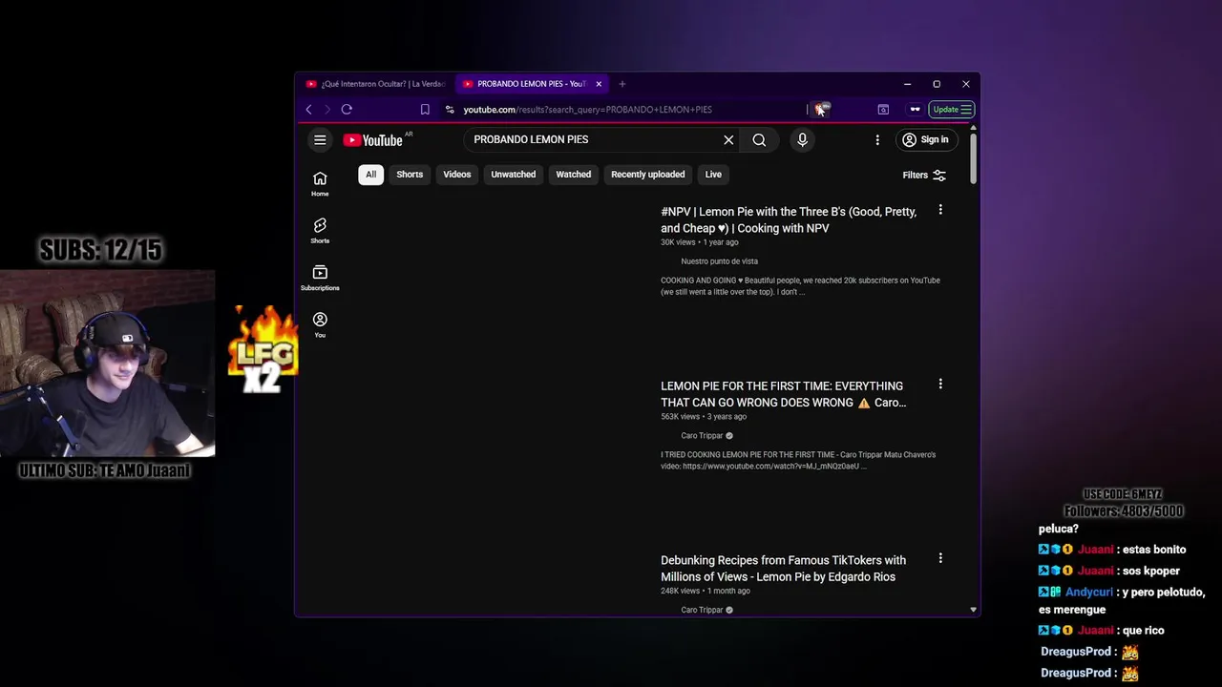
Task: Click the Juaani: que rico chat message
Action: coord(1102,631)
